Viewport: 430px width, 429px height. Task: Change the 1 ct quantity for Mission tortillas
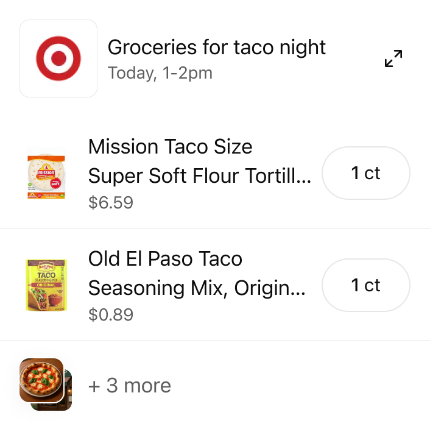(365, 173)
